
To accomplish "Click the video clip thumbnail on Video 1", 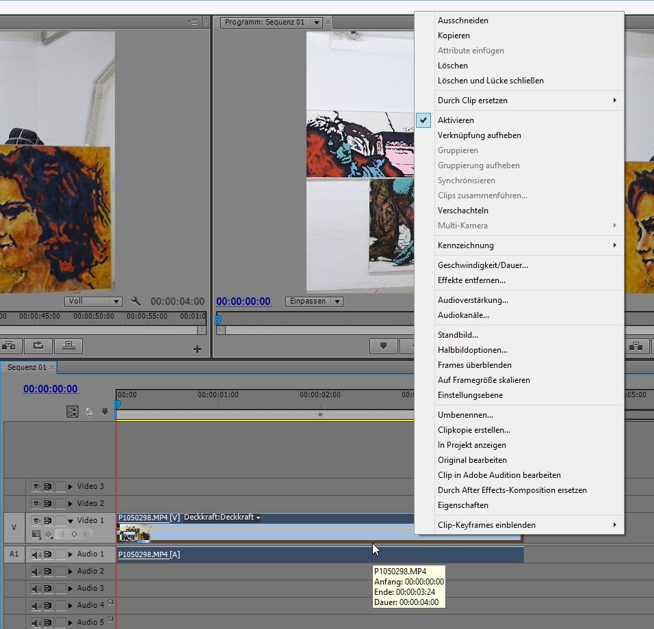I will (134, 533).
